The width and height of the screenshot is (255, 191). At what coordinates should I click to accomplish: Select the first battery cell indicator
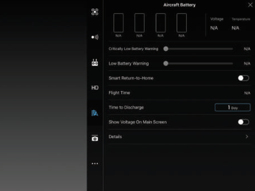click(x=119, y=23)
